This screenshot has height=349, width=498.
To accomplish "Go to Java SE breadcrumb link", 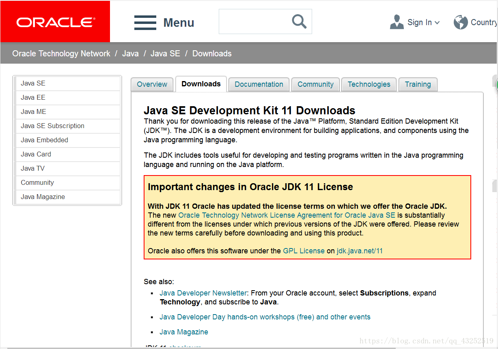I will click(165, 54).
